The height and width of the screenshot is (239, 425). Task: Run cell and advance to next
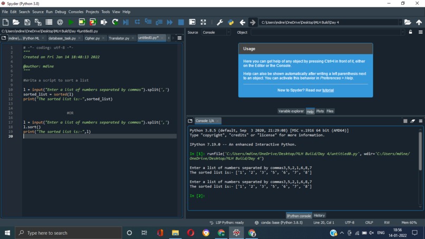[x=93, y=22]
